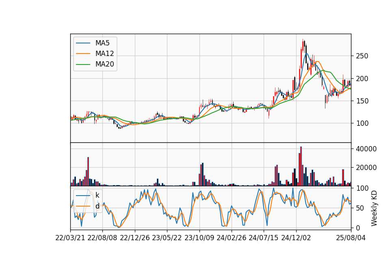Click the 24/12/02 date axis label
390x280 pixels.
(x=296, y=238)
